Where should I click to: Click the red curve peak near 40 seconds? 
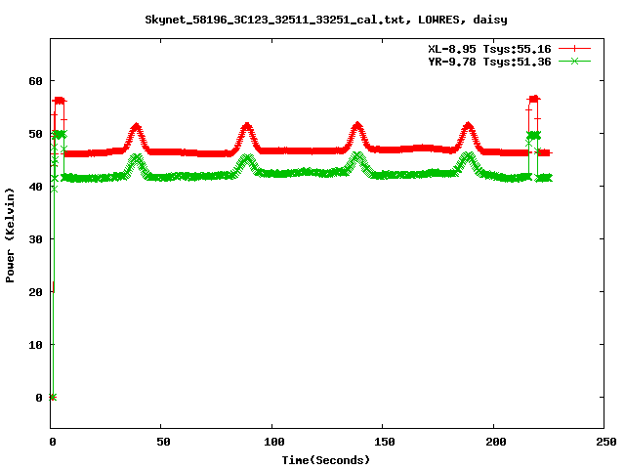pos(137,127)
